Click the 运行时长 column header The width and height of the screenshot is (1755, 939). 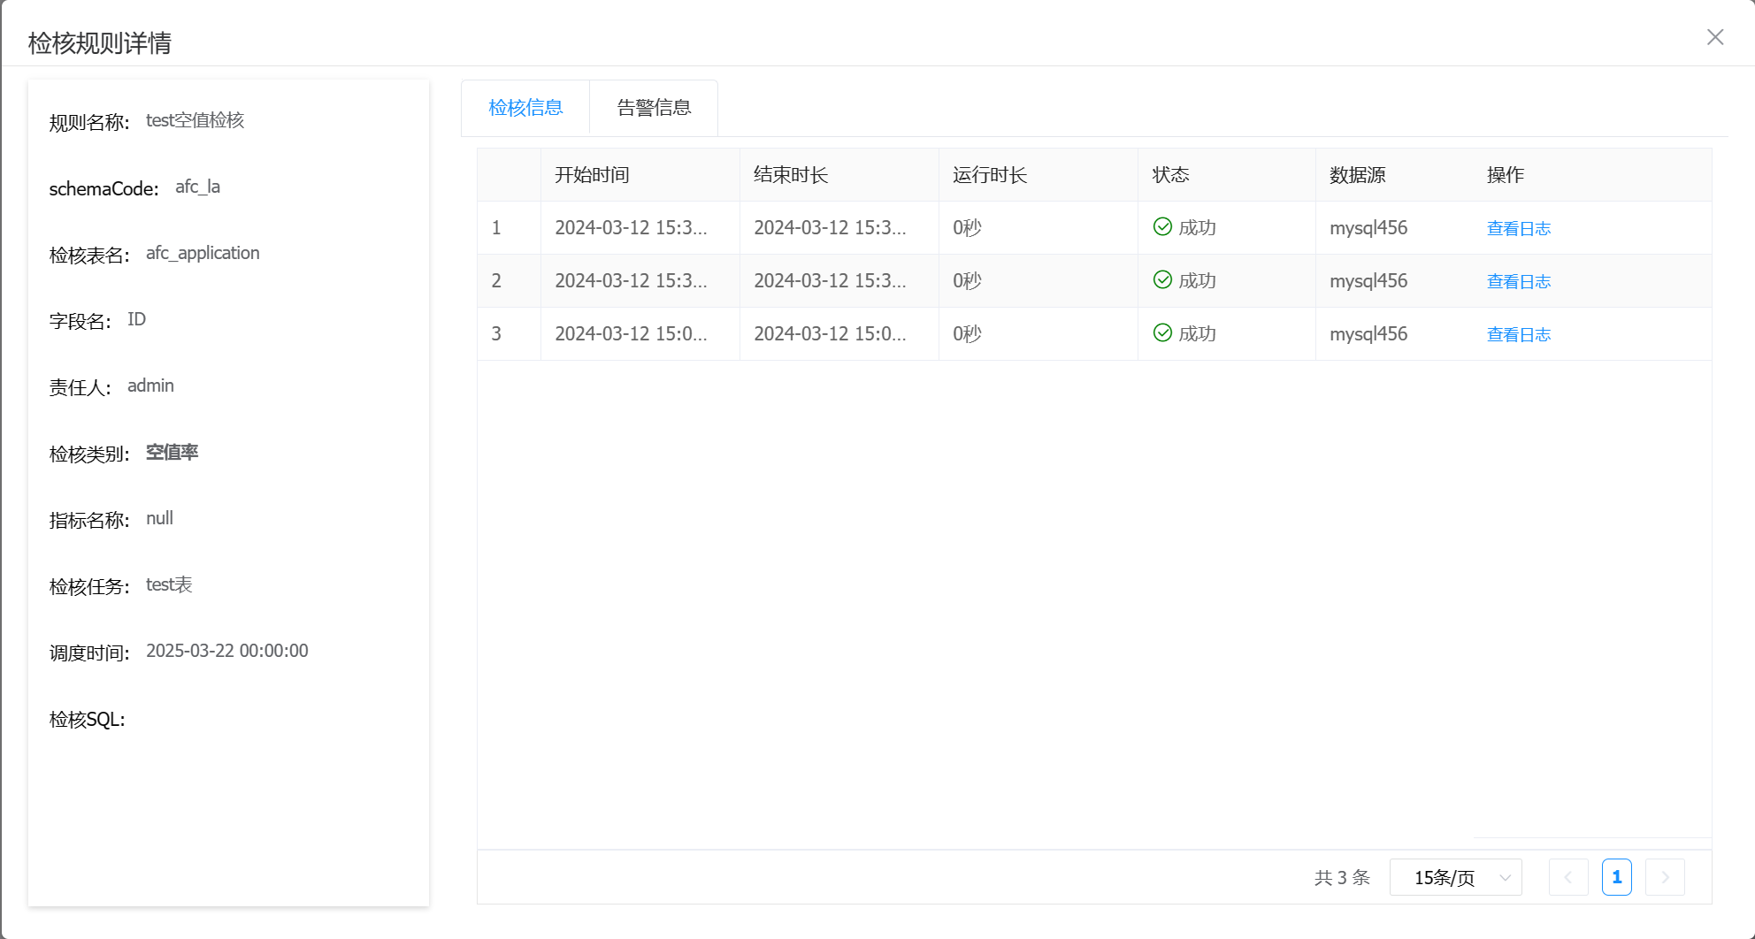[x=990, y=175]
